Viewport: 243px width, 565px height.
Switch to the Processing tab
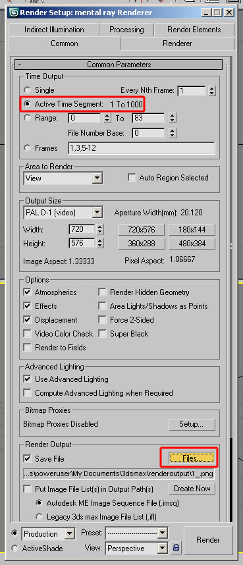click(x=126, y=30)
